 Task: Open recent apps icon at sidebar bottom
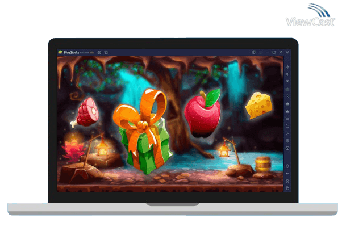point(287,188)
